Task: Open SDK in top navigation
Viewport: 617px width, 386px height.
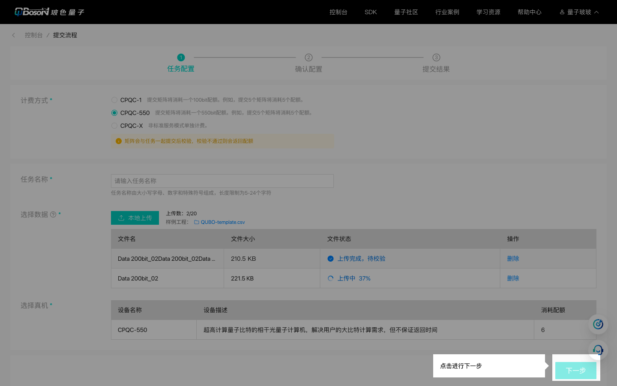Action: click(371, 12)
